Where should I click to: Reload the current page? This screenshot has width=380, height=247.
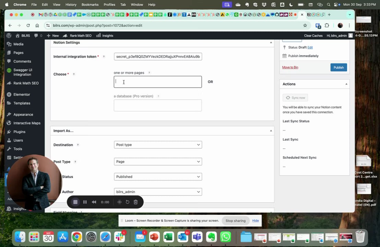(x=28, y=25)
